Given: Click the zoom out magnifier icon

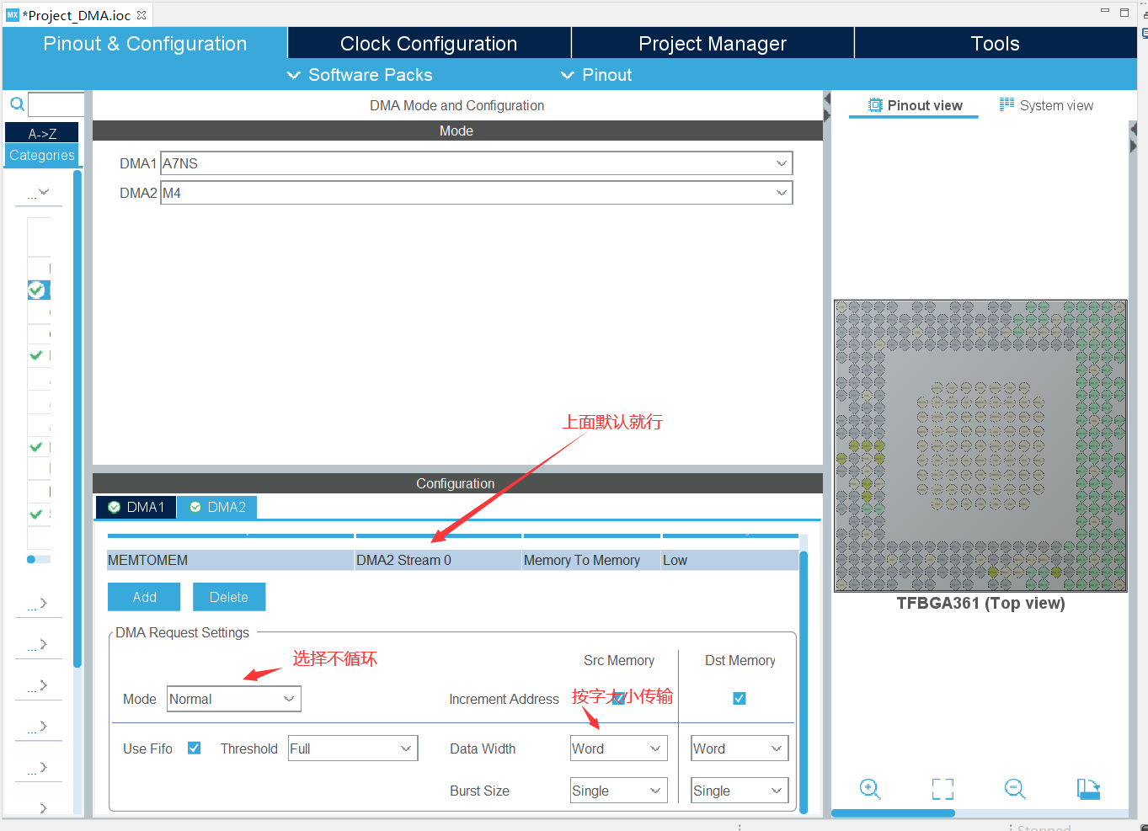Looking at the screenshot, I should [x=1015, y=789].
